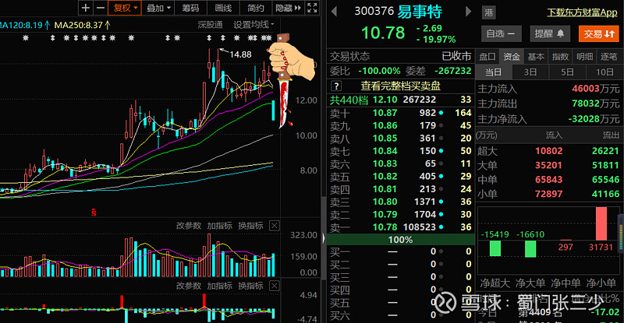
Task: Click 隐藏 to collapse side panel
Action: point(288,8)
